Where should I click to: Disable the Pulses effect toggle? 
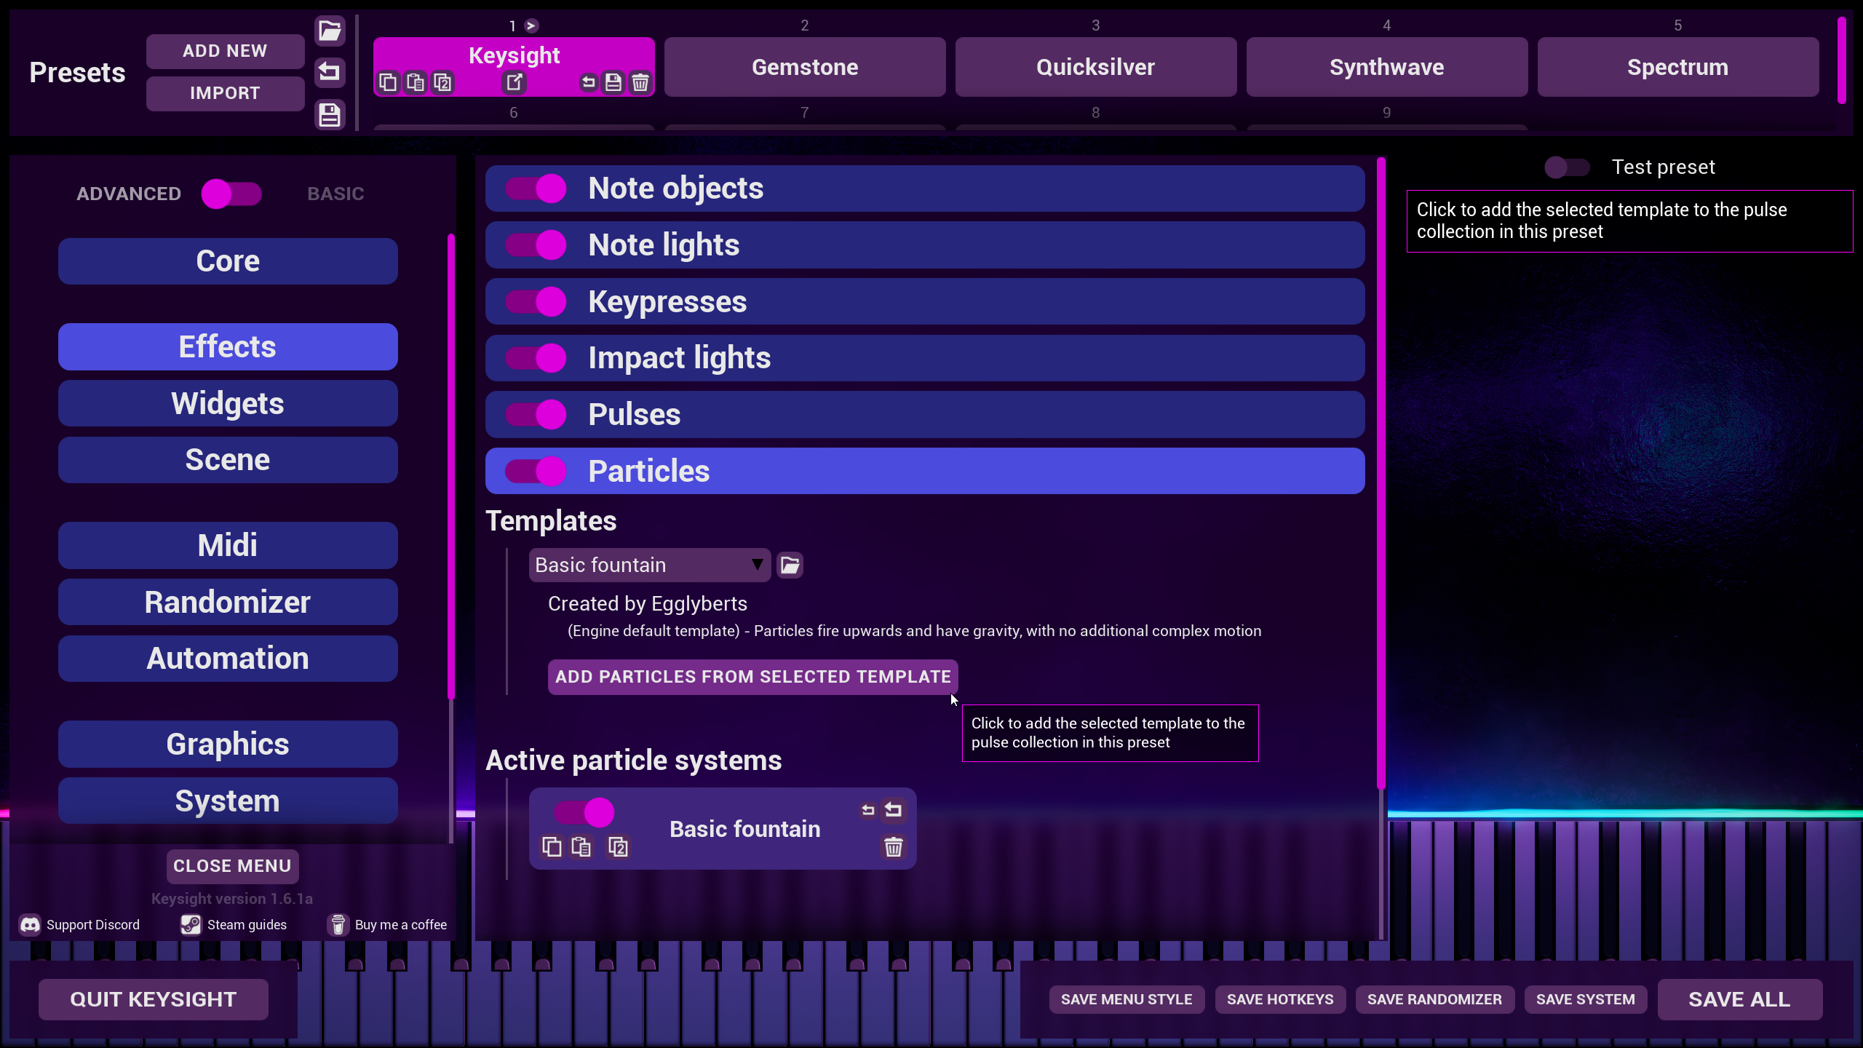point(536,415)
